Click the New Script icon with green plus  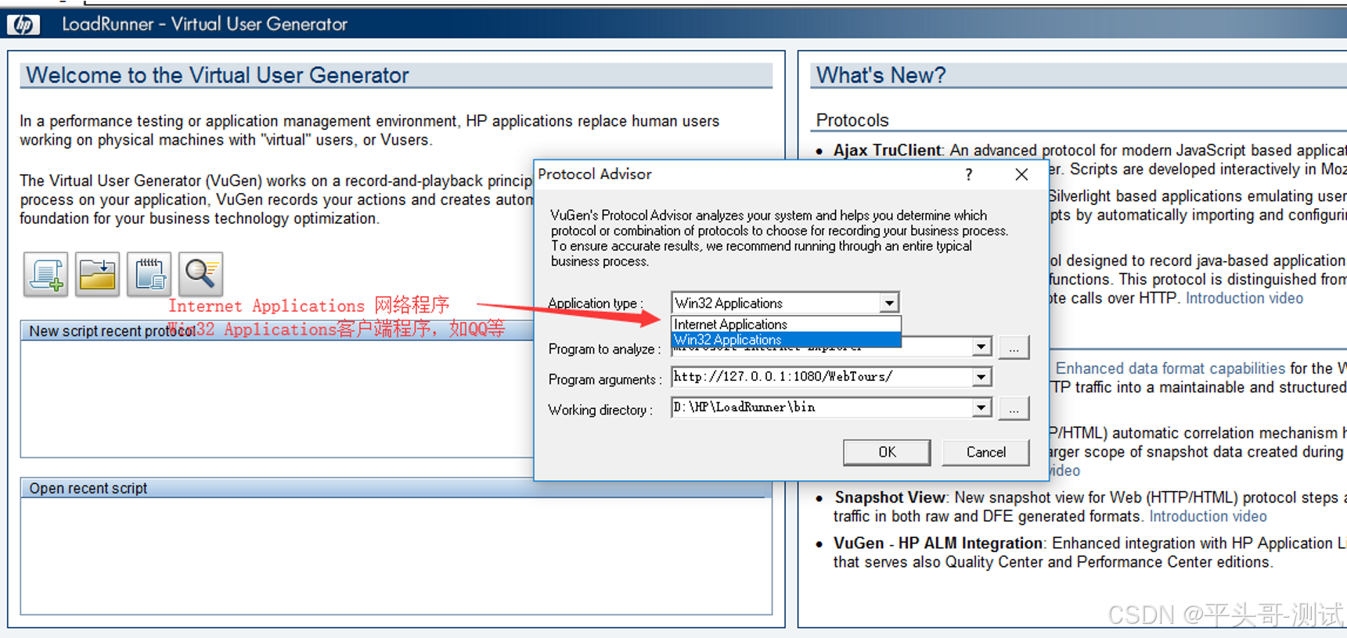tap(45, 274)
